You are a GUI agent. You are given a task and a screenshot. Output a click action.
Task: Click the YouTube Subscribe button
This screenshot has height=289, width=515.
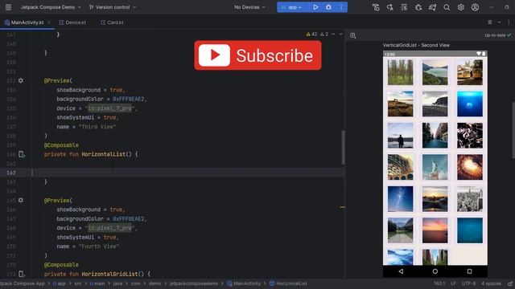pos(257,55)
